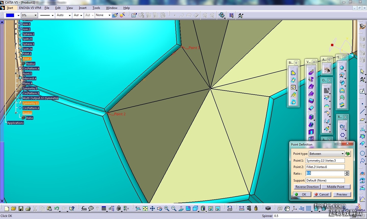Select the Sphere surface tool

342,68
